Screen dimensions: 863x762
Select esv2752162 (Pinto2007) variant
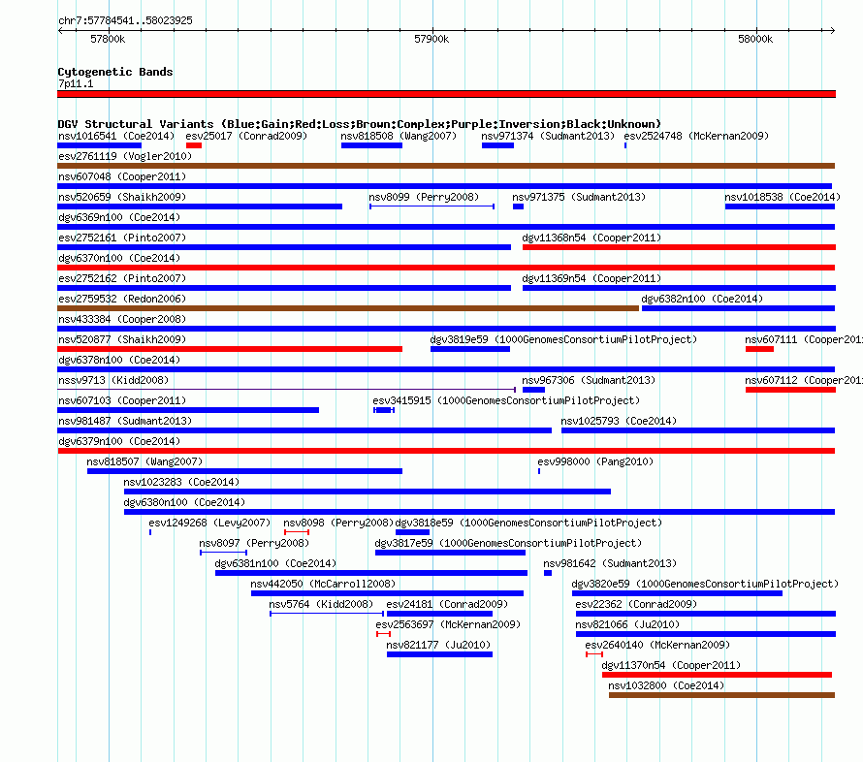(x=284, y=288)
